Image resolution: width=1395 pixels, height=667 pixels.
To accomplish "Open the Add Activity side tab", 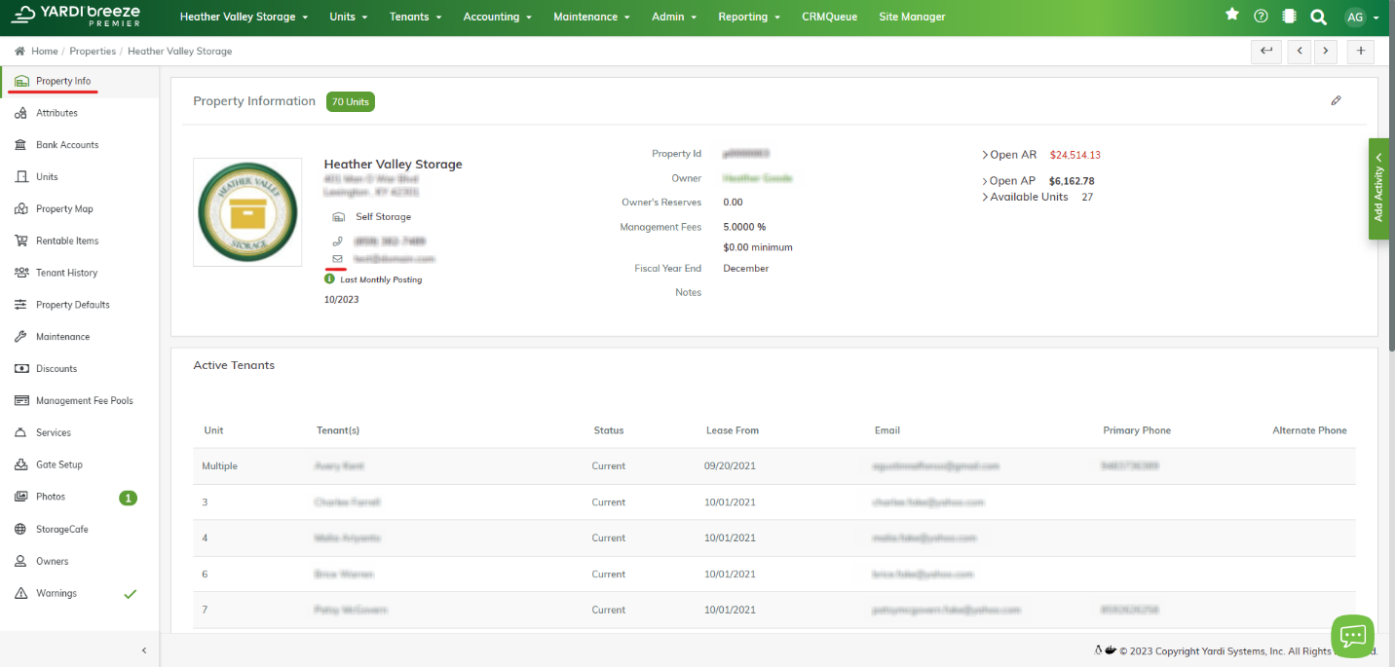I will (1378, 188).
